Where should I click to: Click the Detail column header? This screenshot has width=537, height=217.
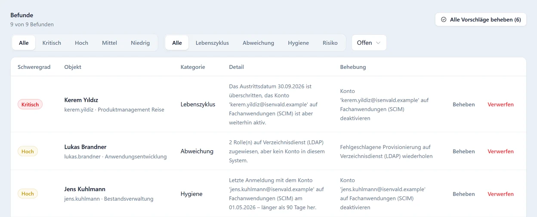pos(236,67)
